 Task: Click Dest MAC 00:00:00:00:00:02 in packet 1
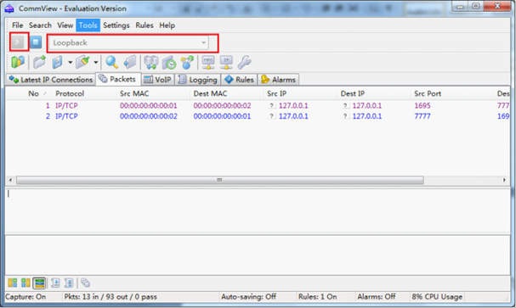pos(222,106)
